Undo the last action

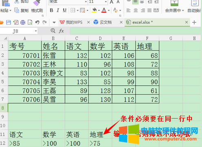tap(37, 22)
